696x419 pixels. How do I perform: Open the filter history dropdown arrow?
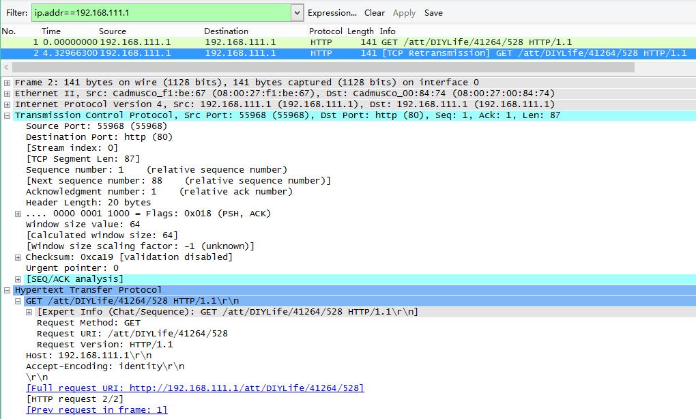[x=297, y=13]
